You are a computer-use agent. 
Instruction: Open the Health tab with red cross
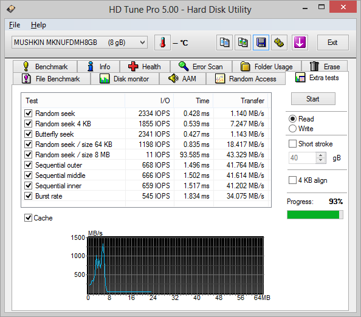(145, 67)
